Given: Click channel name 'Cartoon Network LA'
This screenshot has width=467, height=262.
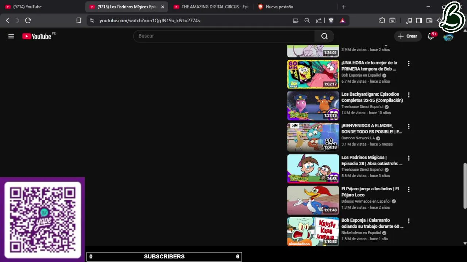Looking at the screenshot, I should (358, 138).
